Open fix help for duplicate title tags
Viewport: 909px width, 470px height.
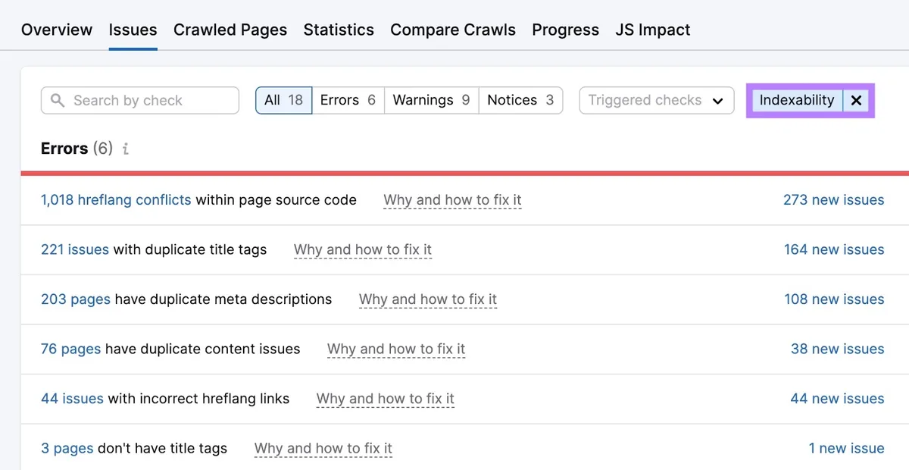coord(363,249)
